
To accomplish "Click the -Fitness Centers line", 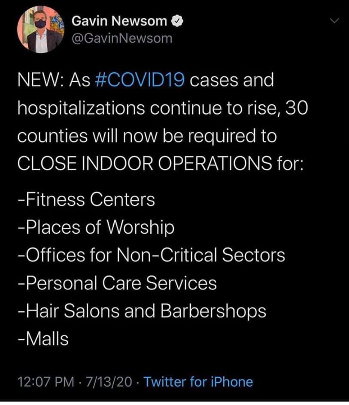I will click(x=86, y=199).
